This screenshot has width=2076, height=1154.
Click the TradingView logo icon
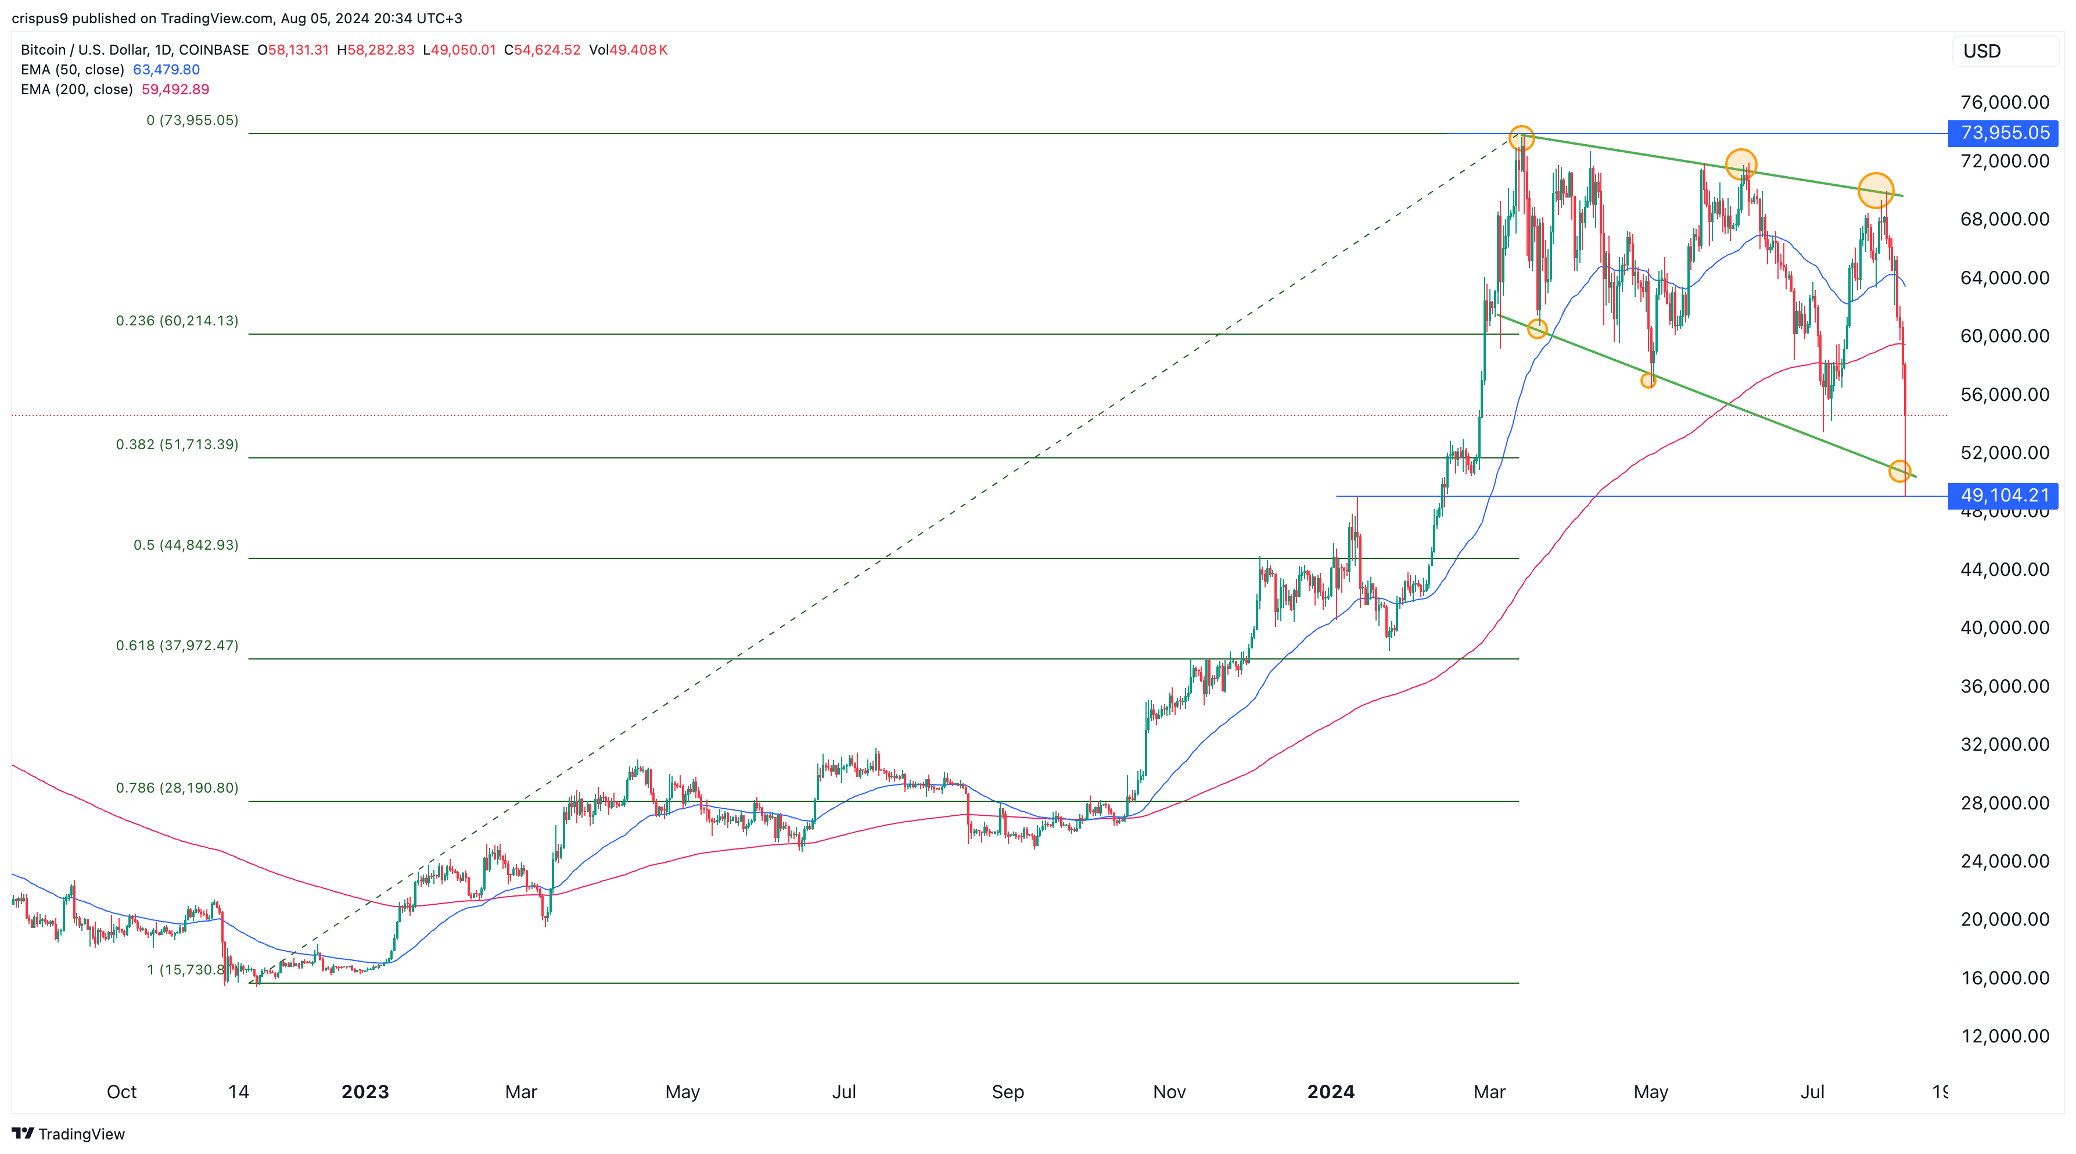point(23,1133)
